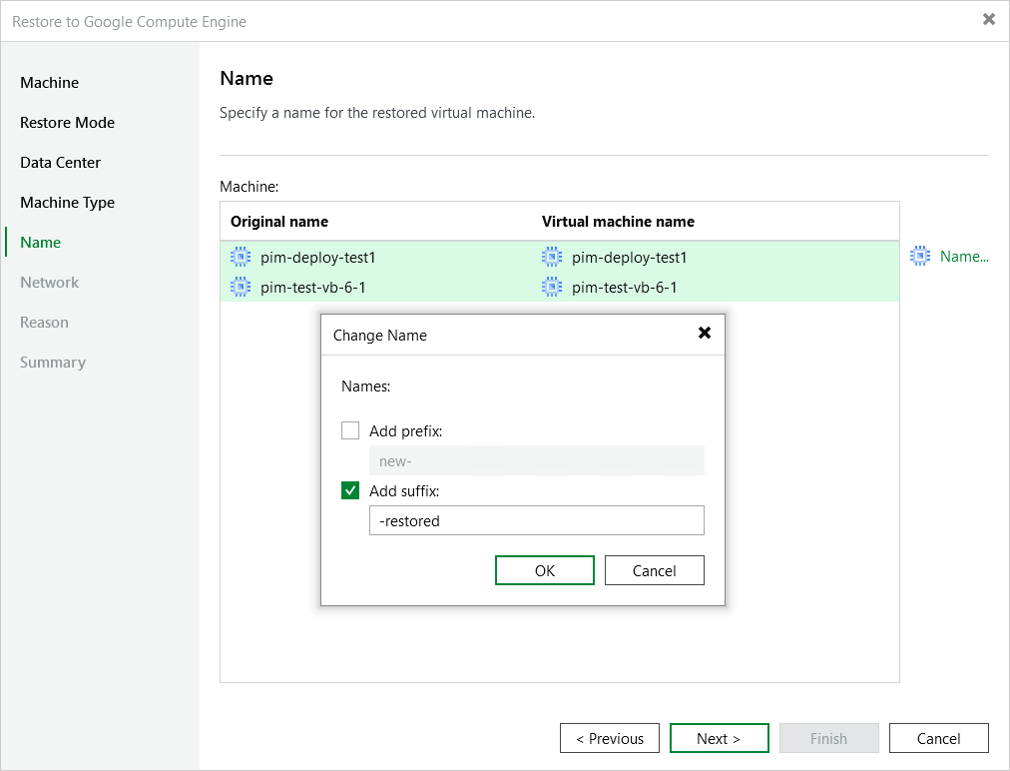This screenshot has height=771, width=1010.
Task: Go to the Reason step
Action: 44,323
